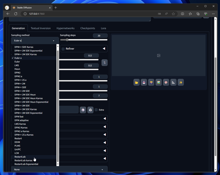Screen dimensions: 220x175
Task: Open browser settings and more menu
Action: point(213,14)
